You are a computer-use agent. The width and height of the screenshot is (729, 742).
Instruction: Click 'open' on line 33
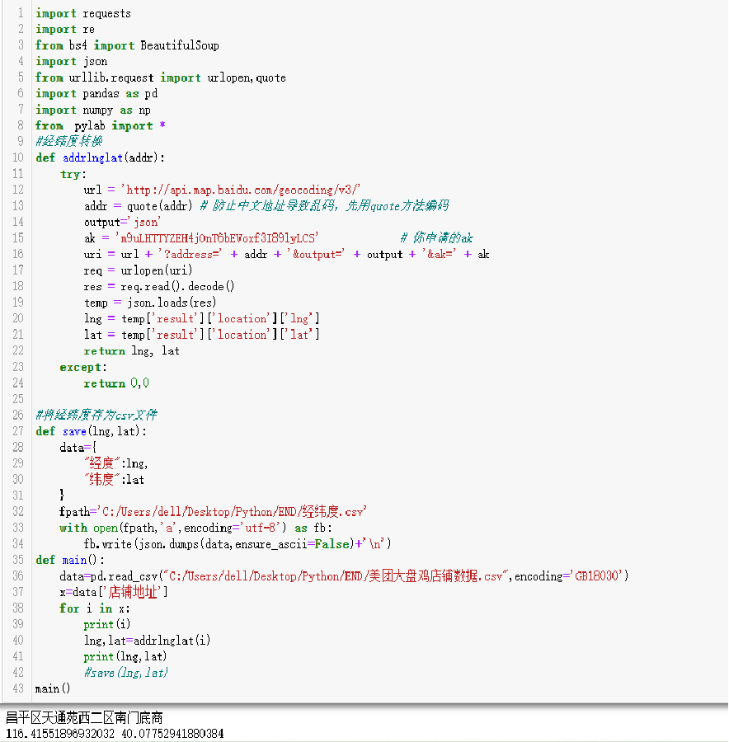coord(105,528)
